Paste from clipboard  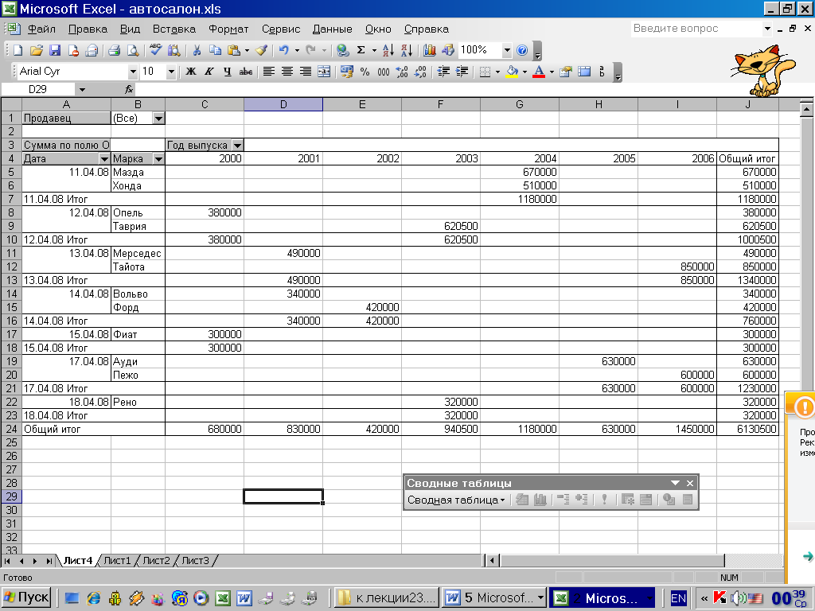point(234,50)
